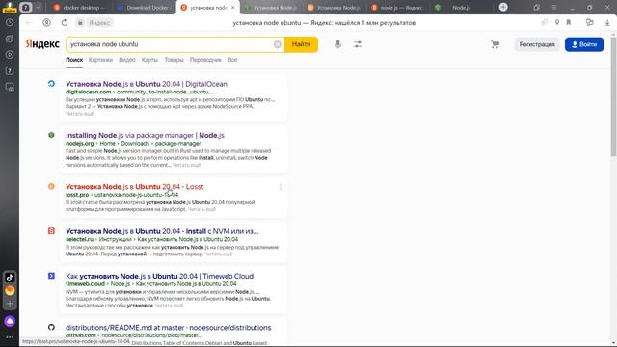Open the orange app shortcut in sidebar
Screen dimensions: 617x347
point(10,290)
